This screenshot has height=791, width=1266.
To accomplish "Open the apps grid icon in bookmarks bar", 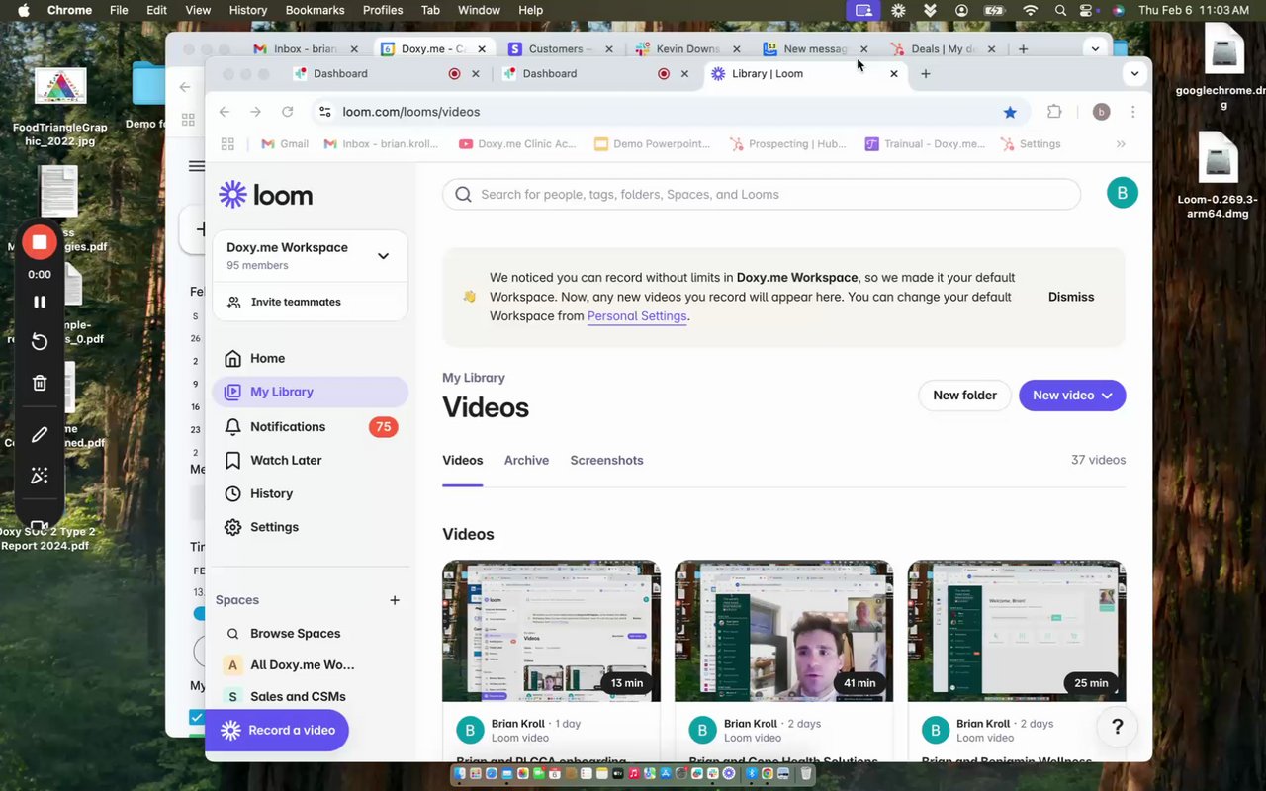I will click(227, 144).
